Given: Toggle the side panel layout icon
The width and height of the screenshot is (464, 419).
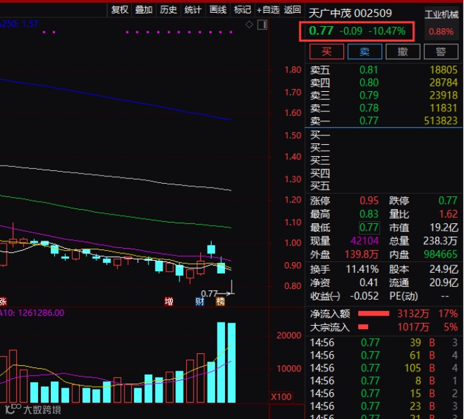Looking at the screenshot, I should coord(262,25).
